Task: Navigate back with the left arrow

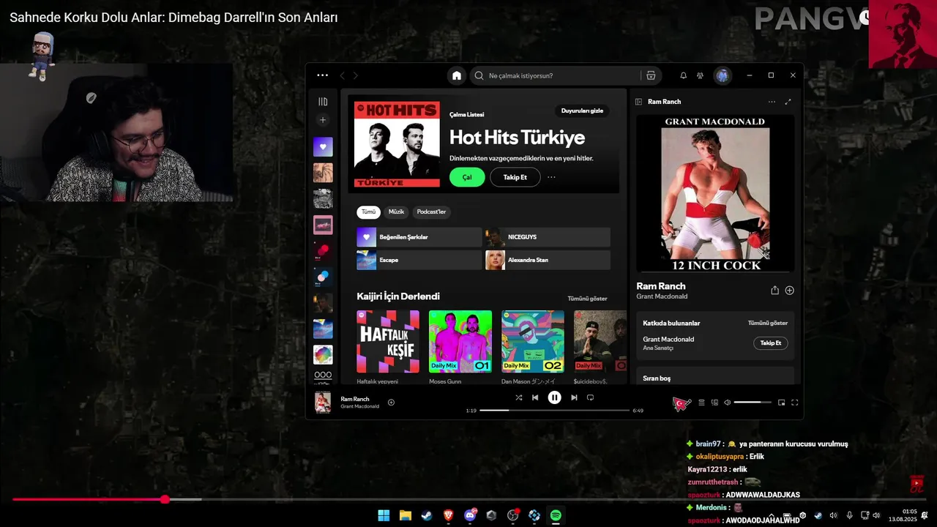Action: pos(342,75)
